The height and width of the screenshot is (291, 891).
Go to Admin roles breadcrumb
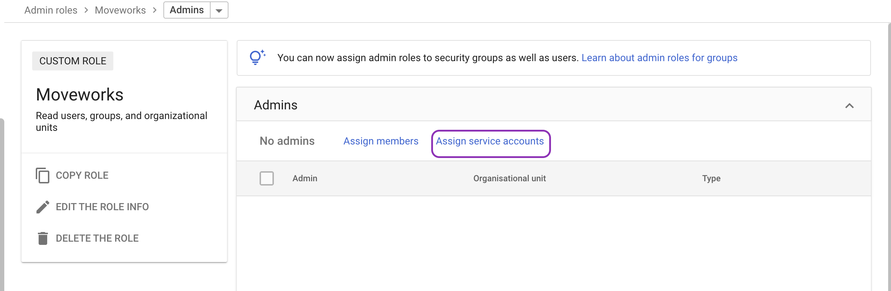tap(51, 10)
